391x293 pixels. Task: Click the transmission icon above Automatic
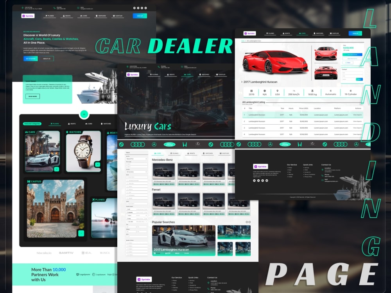[331, 91]
